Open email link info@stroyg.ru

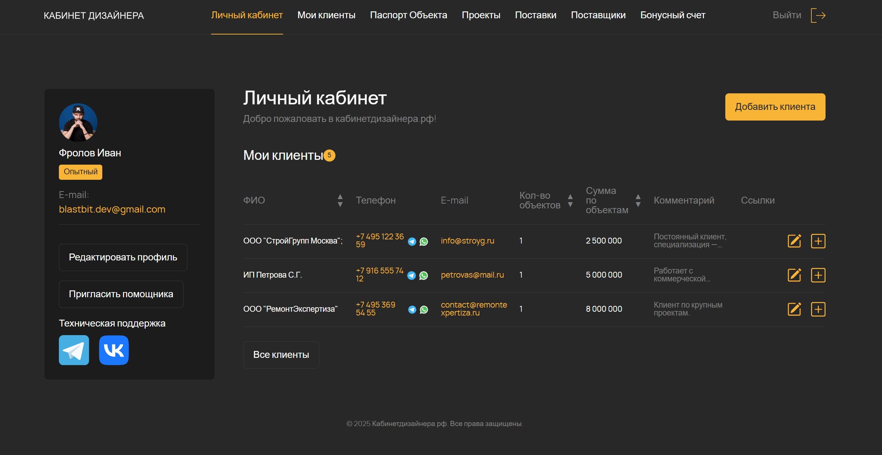[467, 241]
